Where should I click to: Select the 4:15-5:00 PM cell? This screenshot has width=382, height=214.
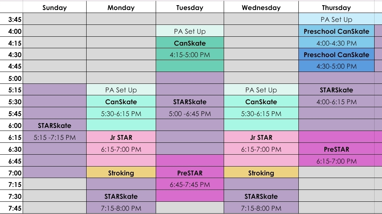(x=190, y=55)
